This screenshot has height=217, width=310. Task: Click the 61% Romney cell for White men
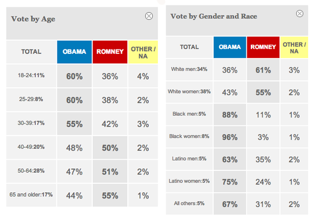[x=263, y=70]
